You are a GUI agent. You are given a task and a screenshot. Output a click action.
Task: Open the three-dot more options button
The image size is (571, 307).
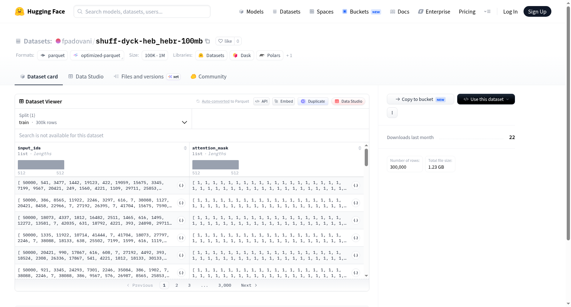pyautogui.click(x=392, y=113)
